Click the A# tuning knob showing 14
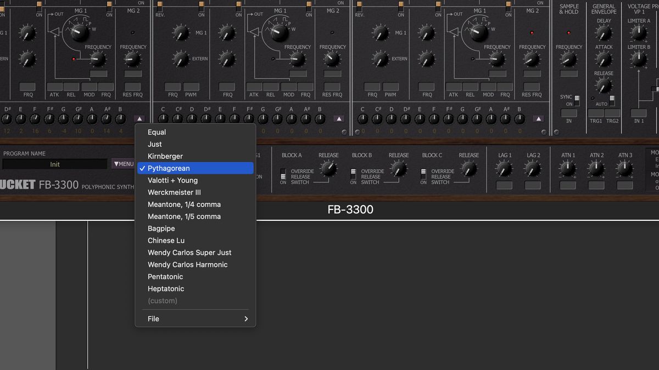659x370 pixels. [107, 119]
